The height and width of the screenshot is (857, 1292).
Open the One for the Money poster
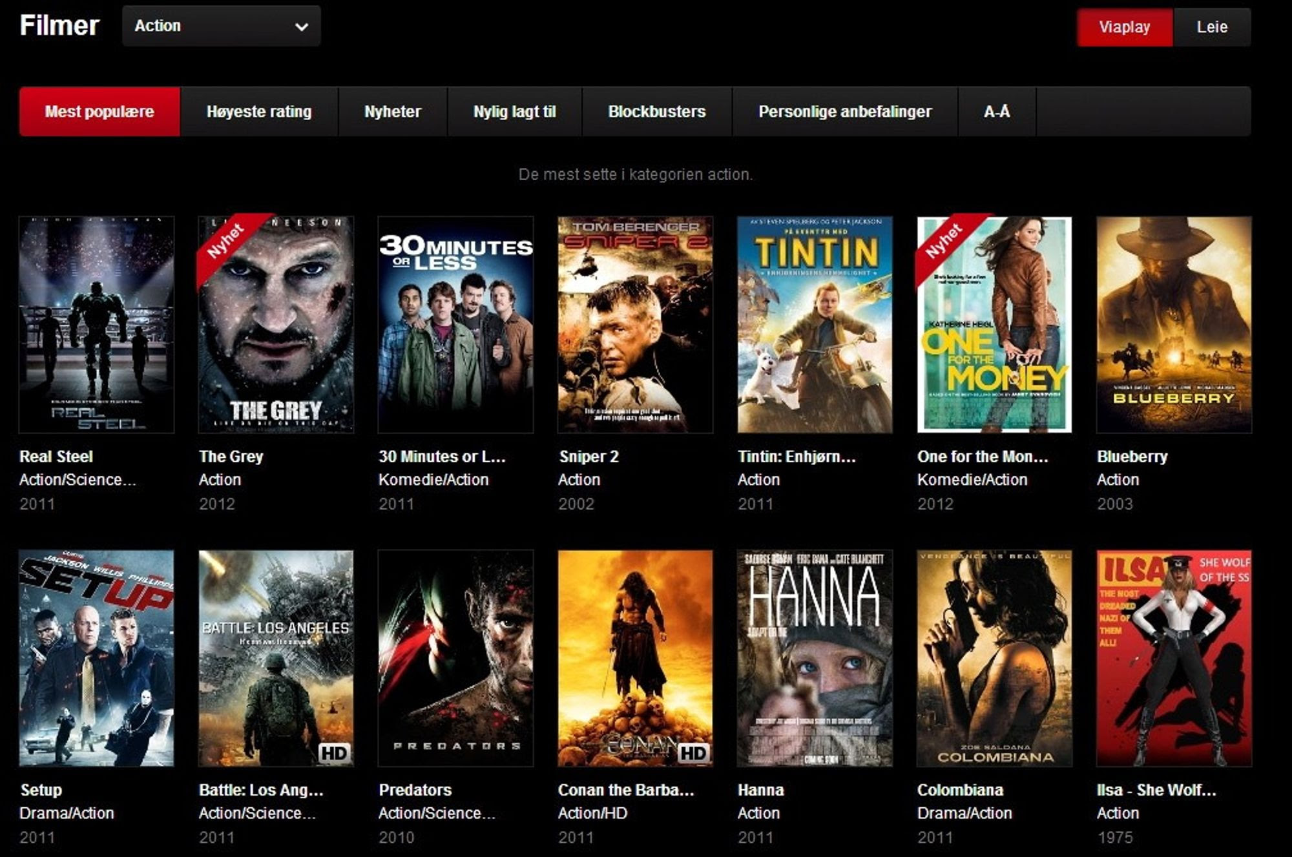pos(995,325)
